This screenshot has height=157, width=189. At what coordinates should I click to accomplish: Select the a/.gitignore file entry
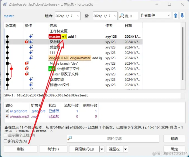coord(18,111)
